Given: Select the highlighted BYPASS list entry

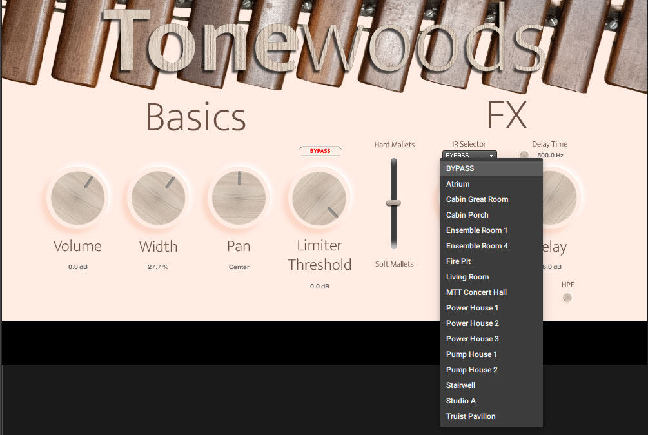Looking at the screenshot, I should pyautogui.click(x=460, y=168).
